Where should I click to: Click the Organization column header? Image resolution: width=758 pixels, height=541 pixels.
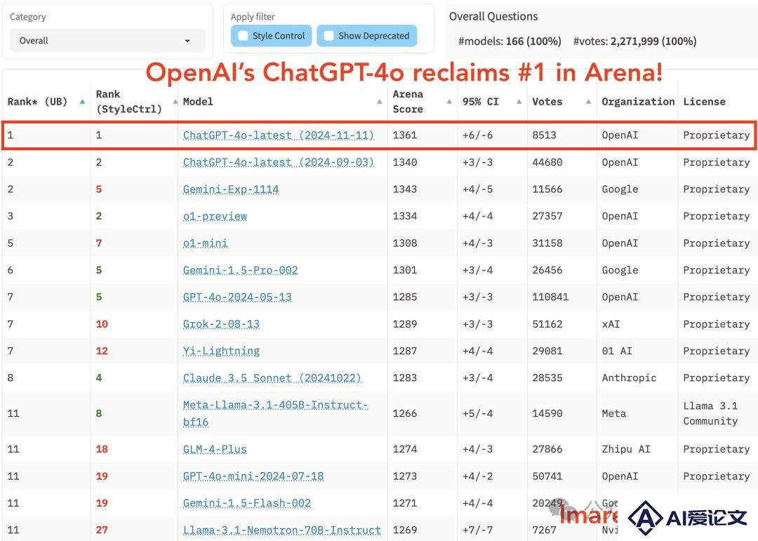point(638,102)
